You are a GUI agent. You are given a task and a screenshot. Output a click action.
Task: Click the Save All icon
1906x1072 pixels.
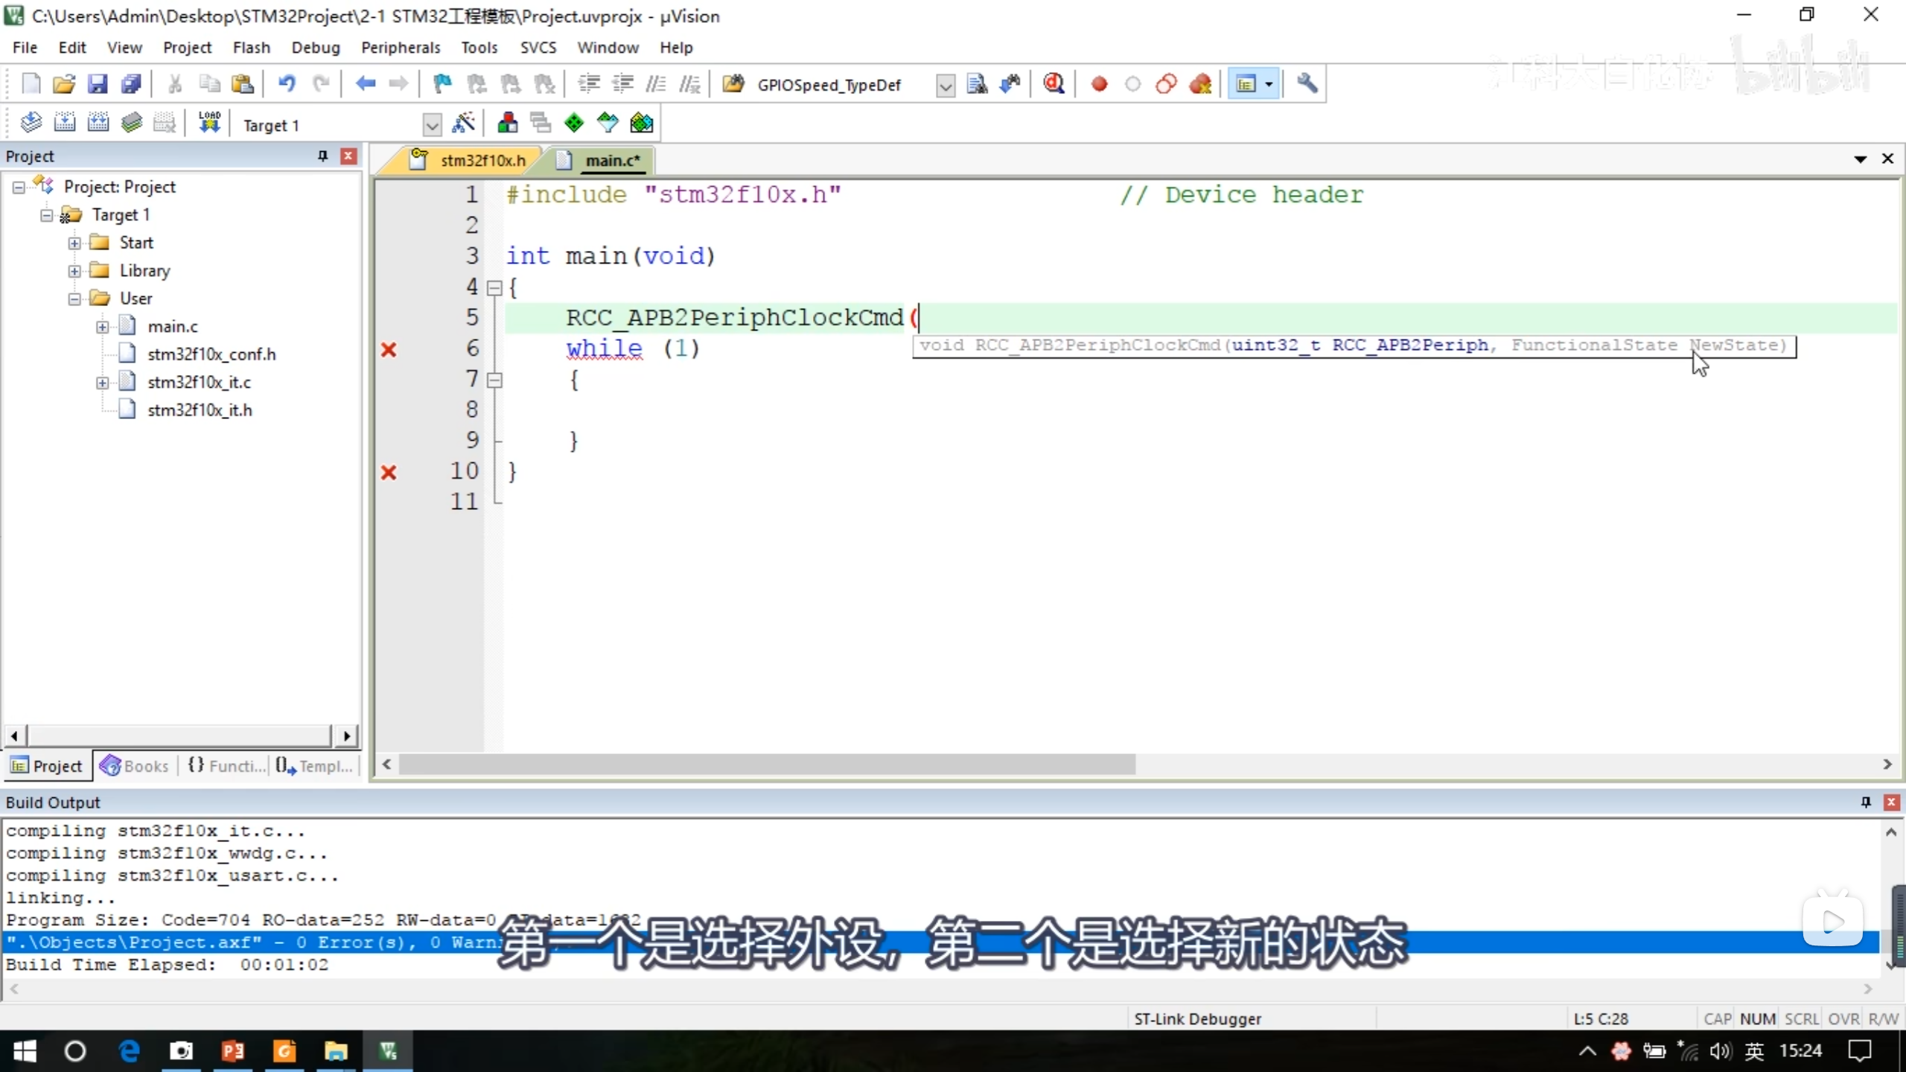pos(131,84)
